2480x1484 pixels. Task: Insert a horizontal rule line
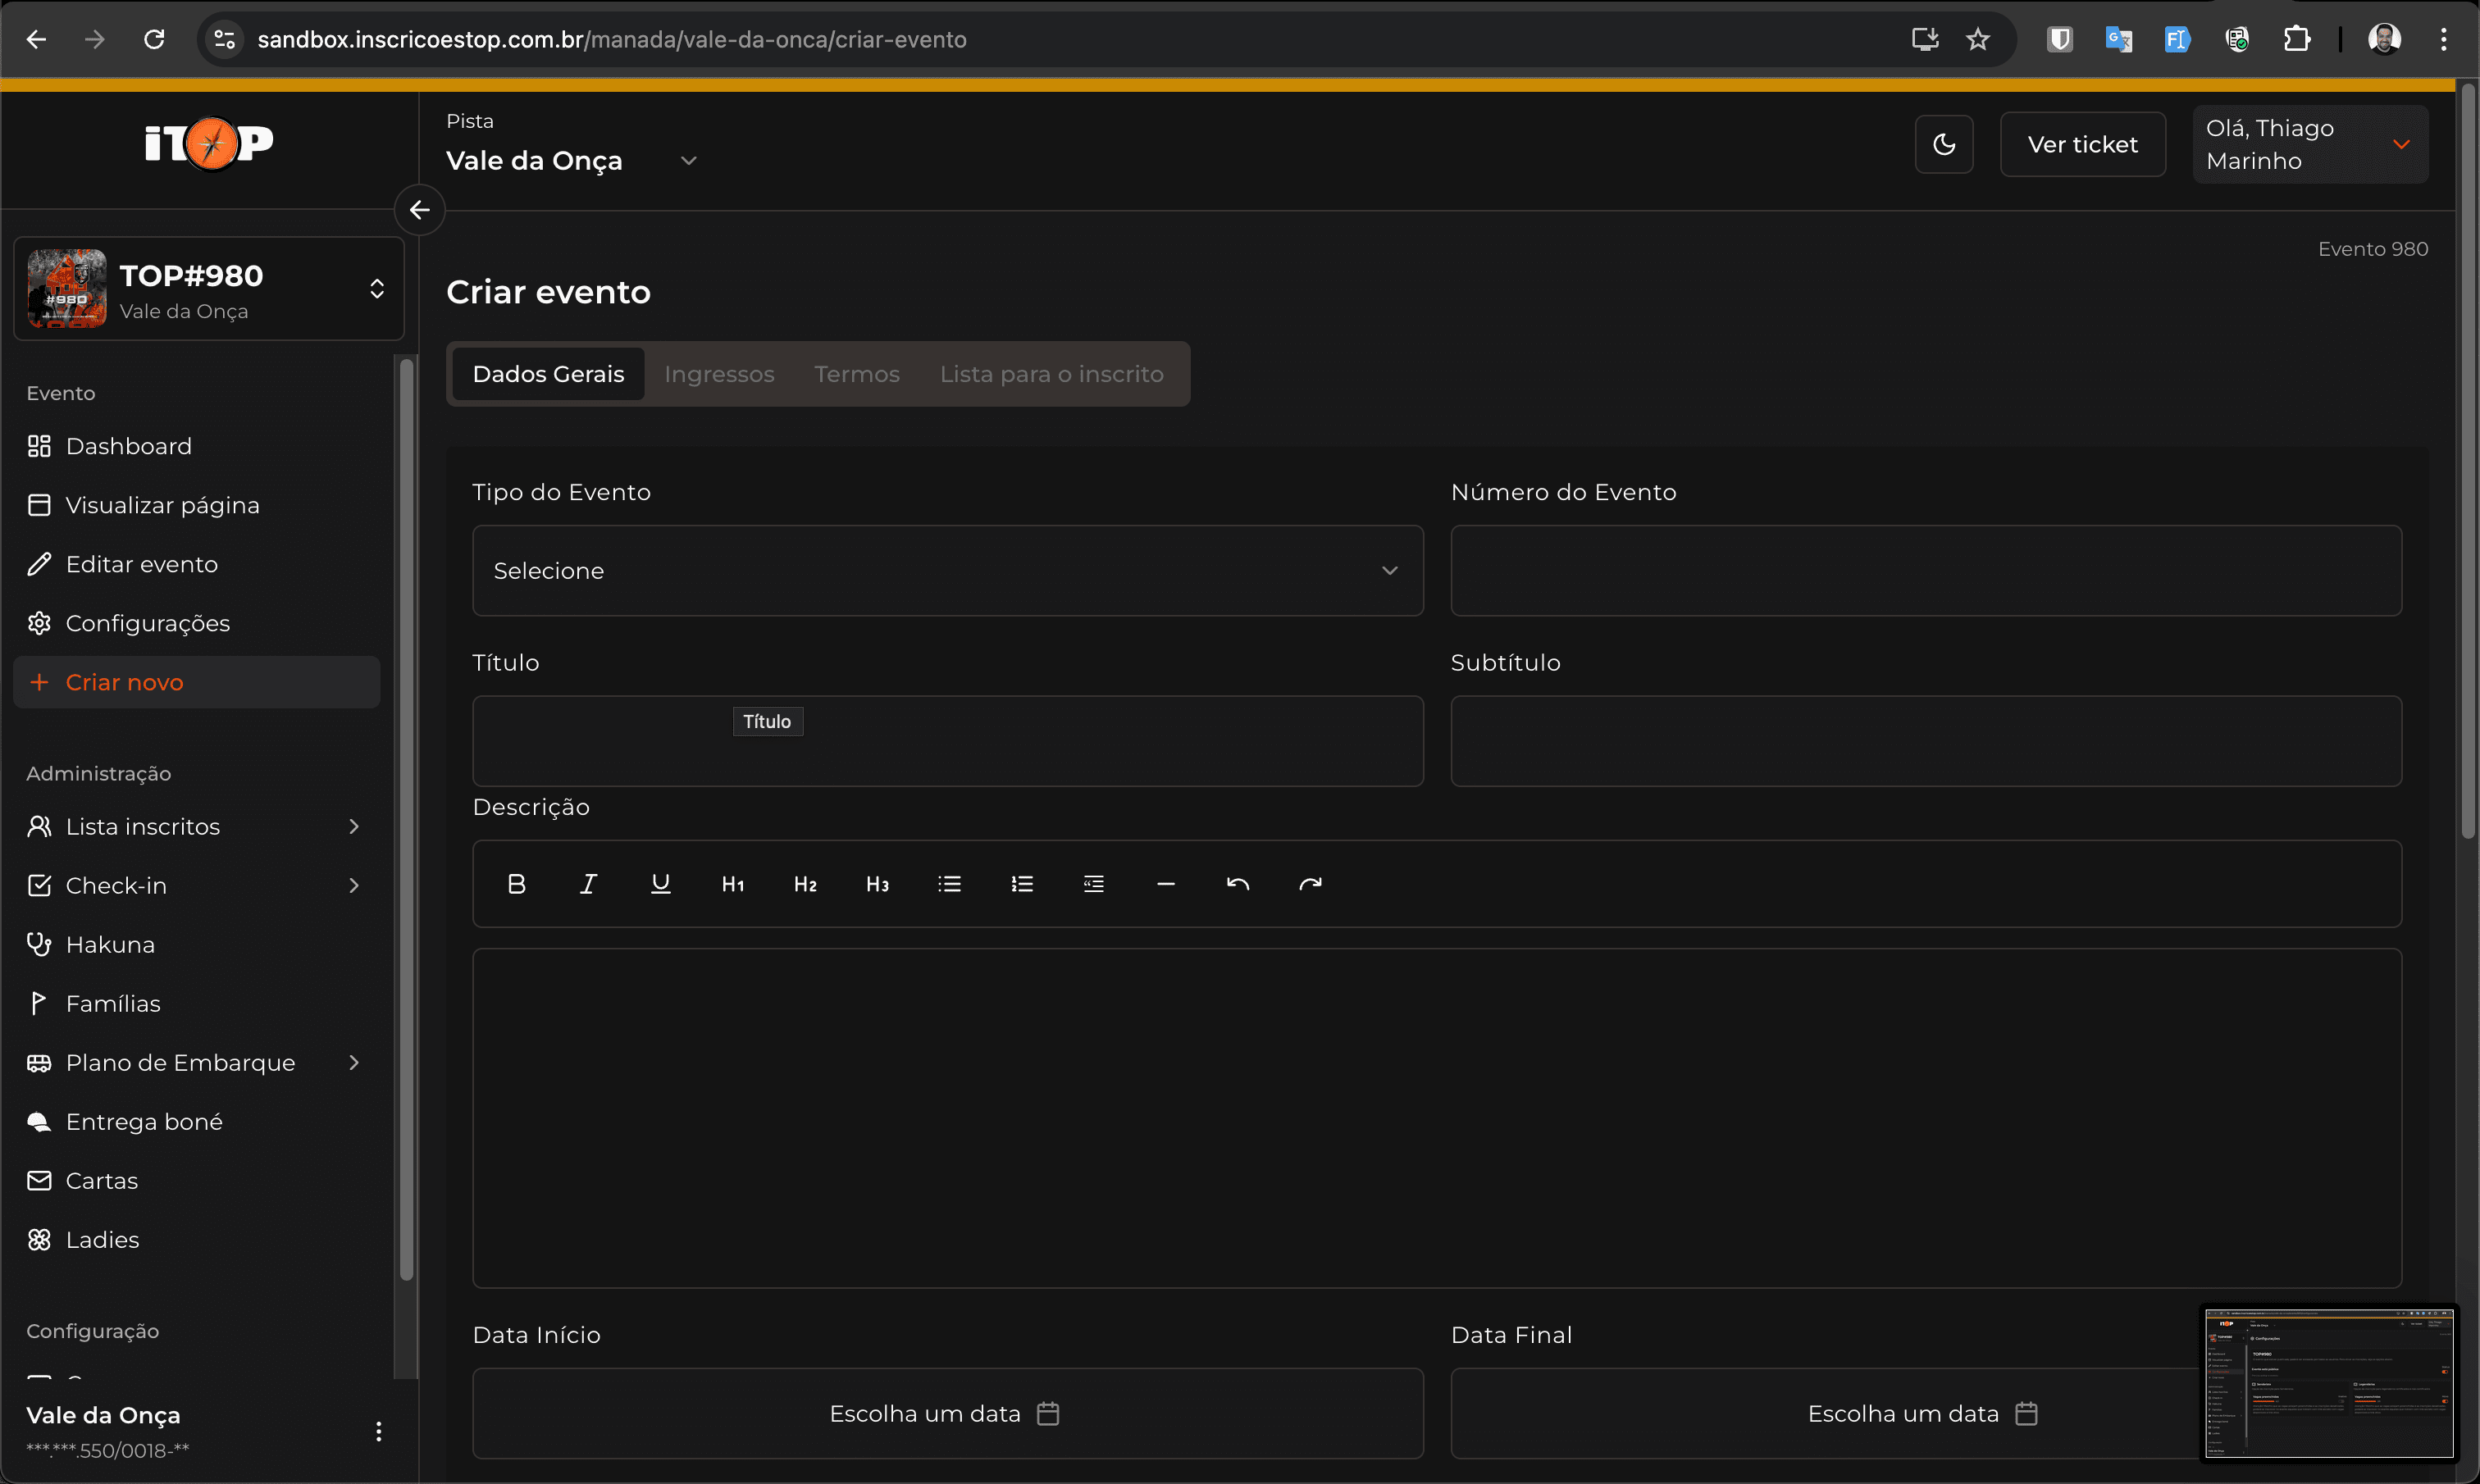pyautogui.click(x=1166, y=884)
